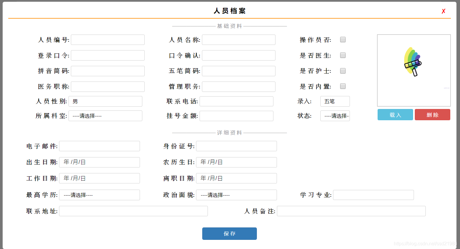Focus the 联系电话 input field
460x249 pixels.
point(236,101)
